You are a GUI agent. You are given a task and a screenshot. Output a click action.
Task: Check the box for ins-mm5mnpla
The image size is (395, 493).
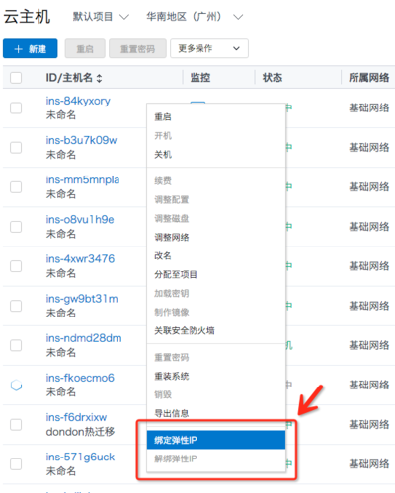pos(16,187)
